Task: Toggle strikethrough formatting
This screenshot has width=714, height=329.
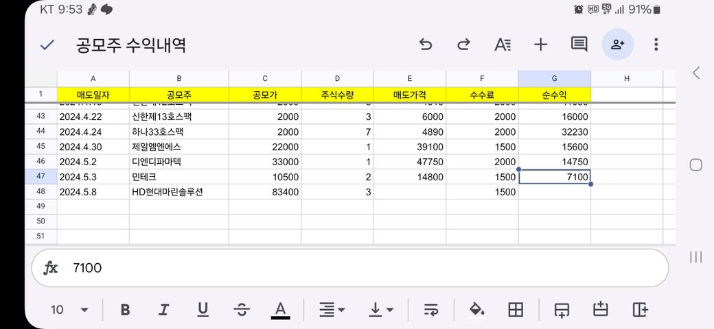Action: tap(241, 310)
